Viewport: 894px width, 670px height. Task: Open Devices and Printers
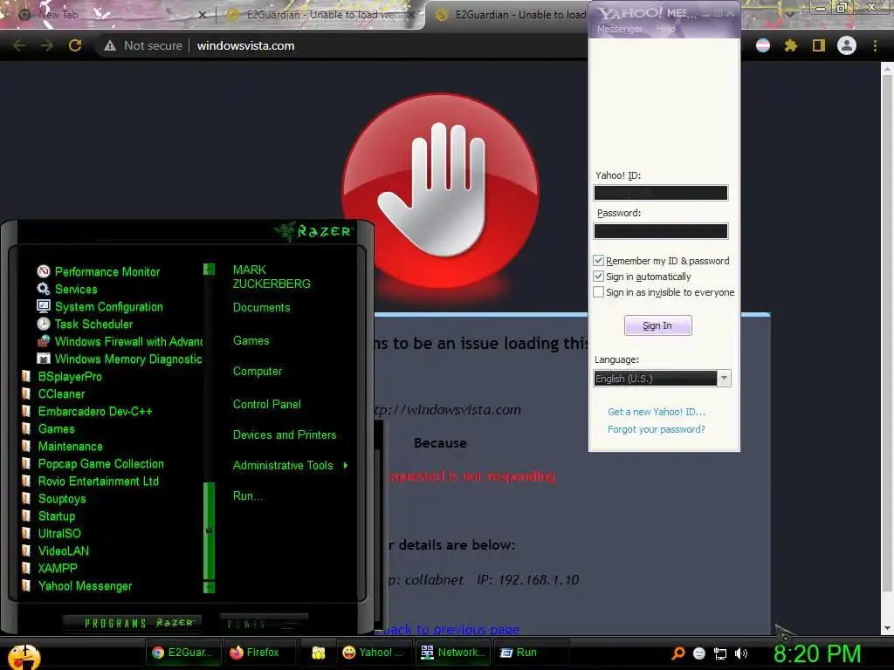pyautogui.click(x=285, y=435)
